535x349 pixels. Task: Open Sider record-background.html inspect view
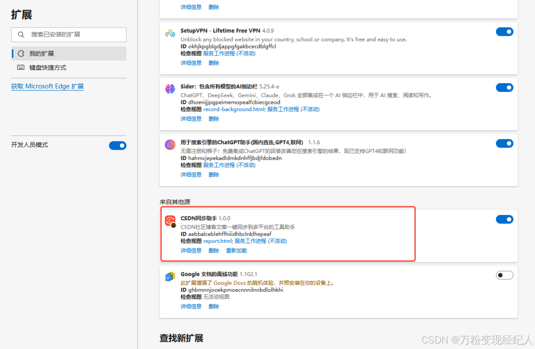tap(234, 109)
